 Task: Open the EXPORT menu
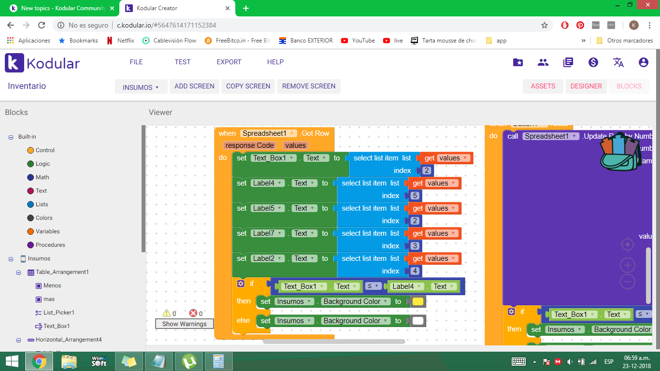(x=229, y=62)
